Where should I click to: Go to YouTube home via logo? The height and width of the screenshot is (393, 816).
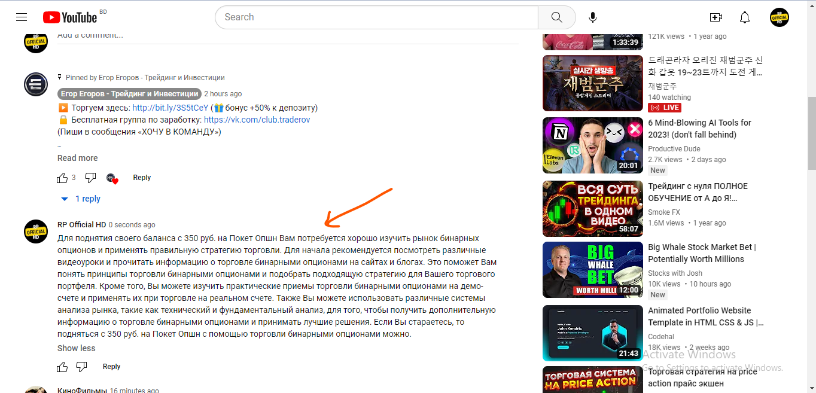70,17
